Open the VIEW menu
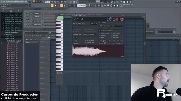181x101 pixels. click(14, 2)
